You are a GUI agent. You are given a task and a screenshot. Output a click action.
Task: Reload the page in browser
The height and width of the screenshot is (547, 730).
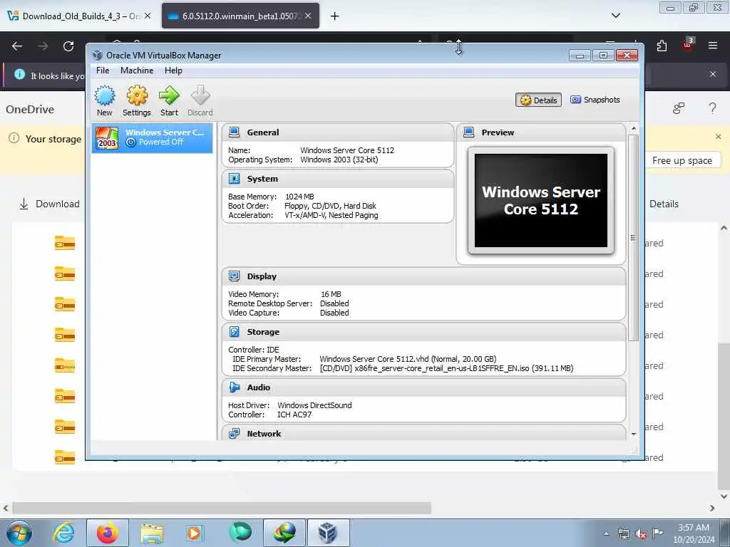68,46
